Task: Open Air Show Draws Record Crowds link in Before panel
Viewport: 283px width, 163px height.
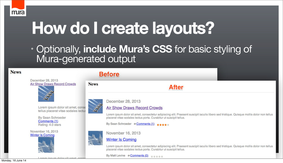Action: click(x=53, y=84)
